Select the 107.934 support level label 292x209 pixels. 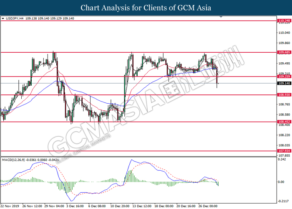pos(284,151)
